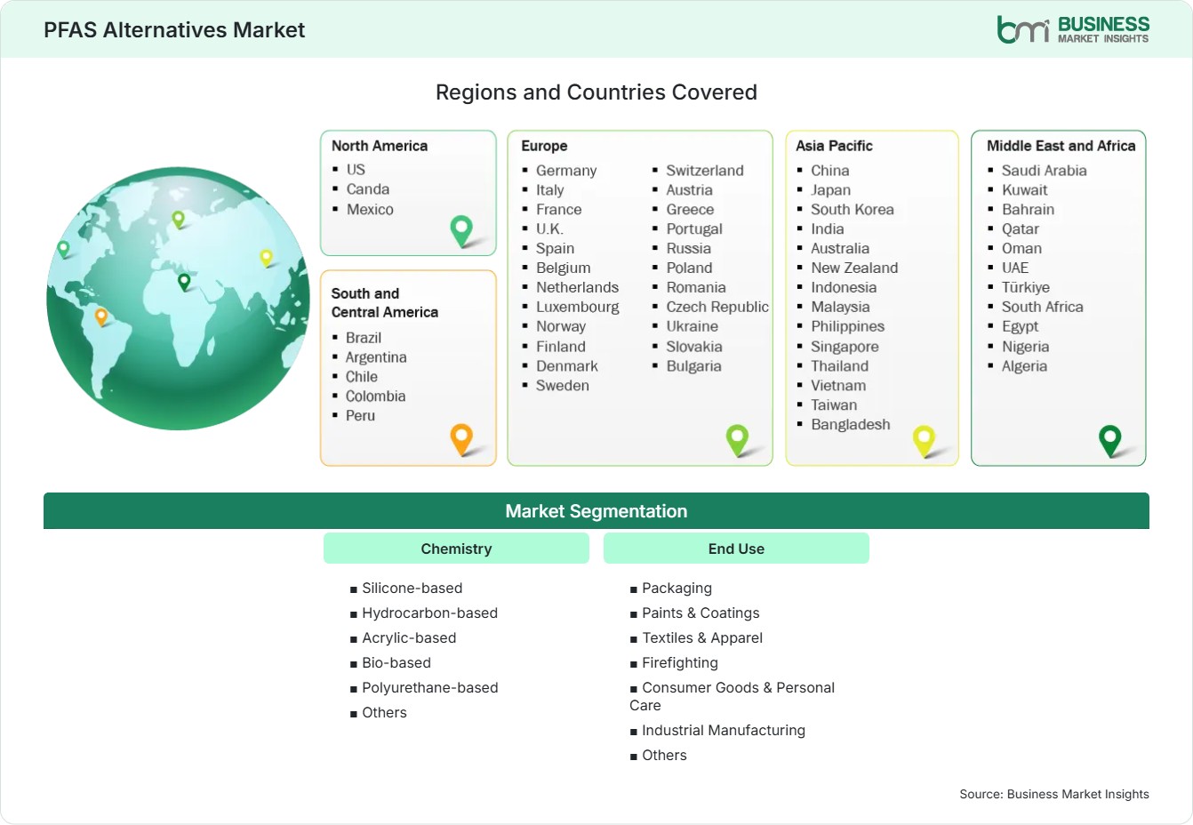
Task: Click the light green pin in Europe card
Action: [x=737, y=439]
